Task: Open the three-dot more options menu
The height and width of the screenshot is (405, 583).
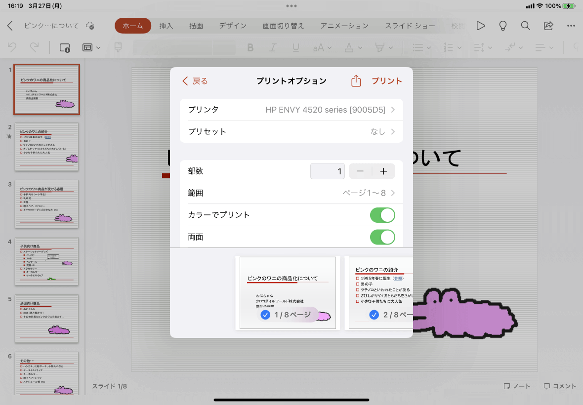Action: tap(571, 26)
